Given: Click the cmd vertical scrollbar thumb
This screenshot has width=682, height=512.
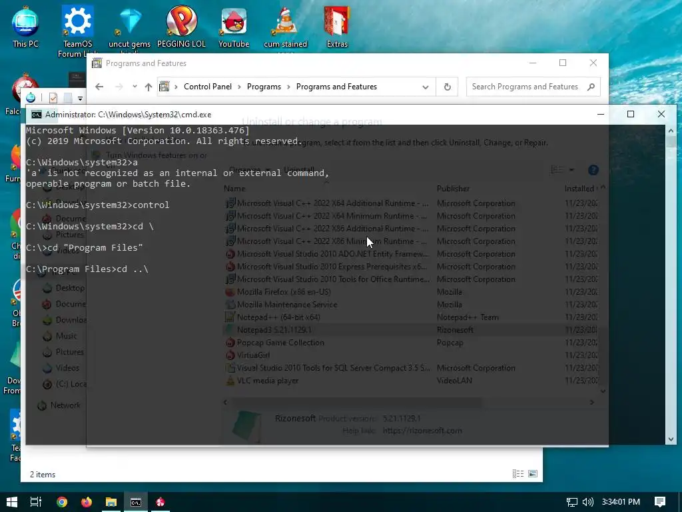Looking at the screenshot, I should click(x=671, y=141).
